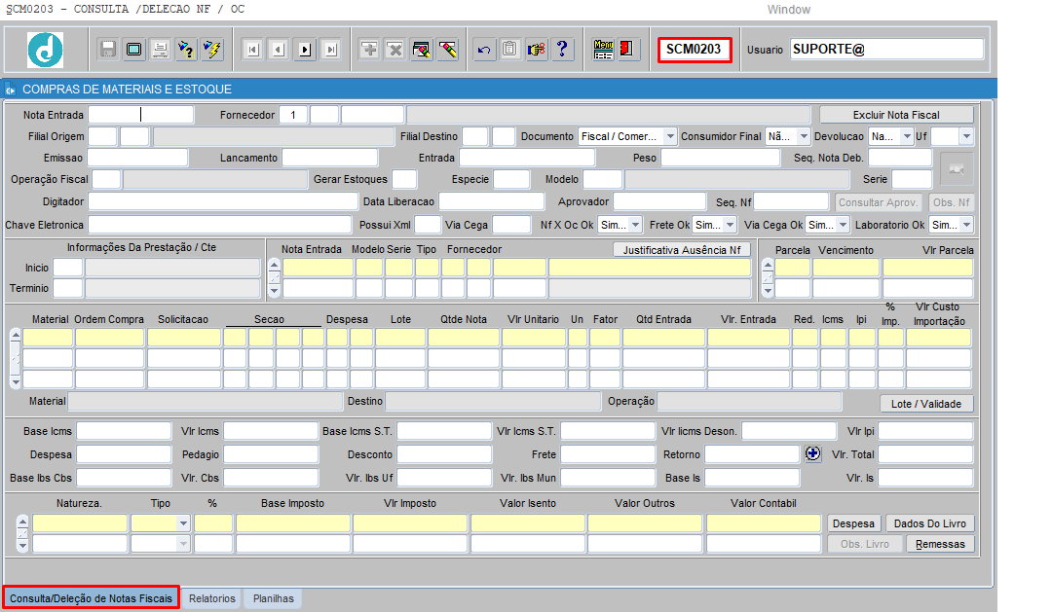1052x612 pixels.
Task: Open the Documento dropdown
Action: 669,136
